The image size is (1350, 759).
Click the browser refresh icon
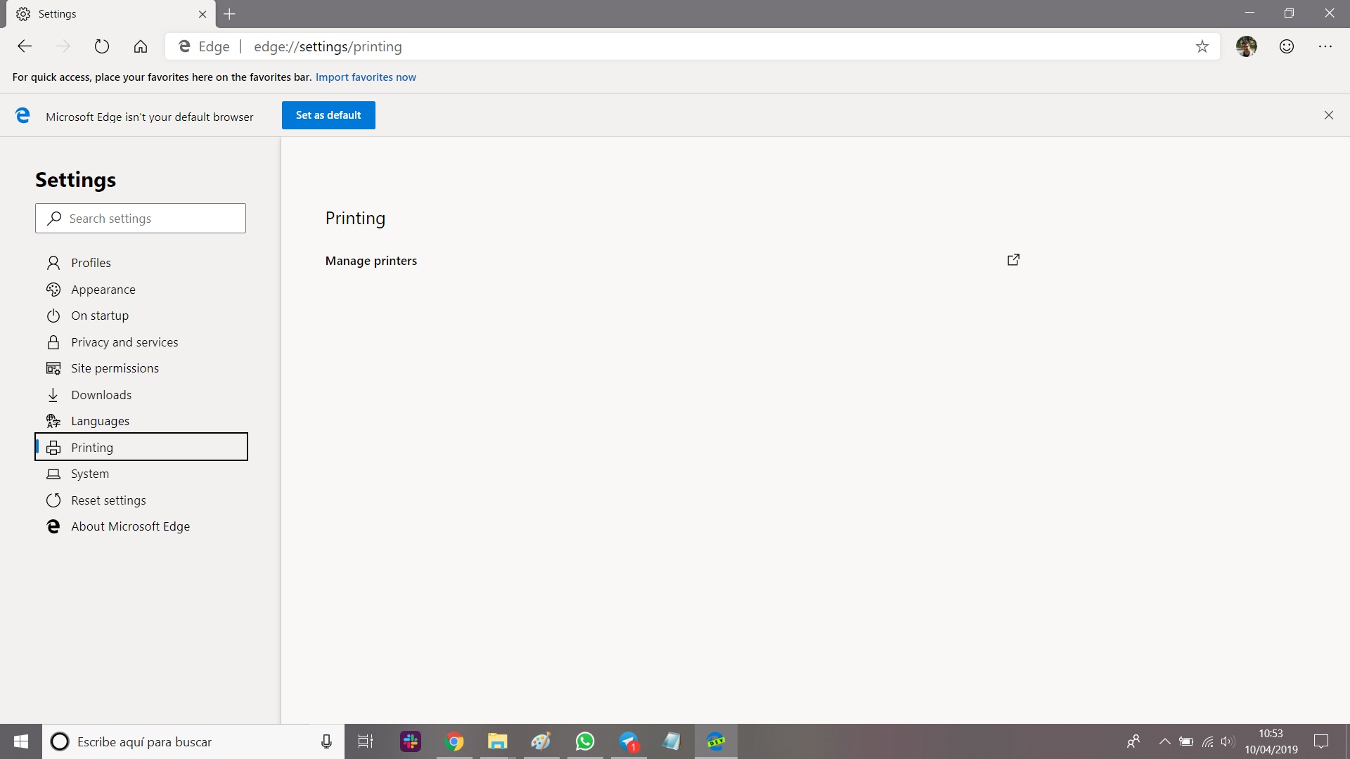[x=102, y=46]
